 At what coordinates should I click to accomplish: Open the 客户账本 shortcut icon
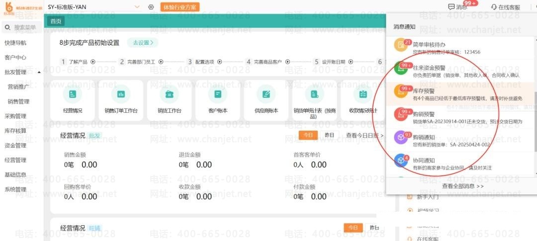point(218,94)
